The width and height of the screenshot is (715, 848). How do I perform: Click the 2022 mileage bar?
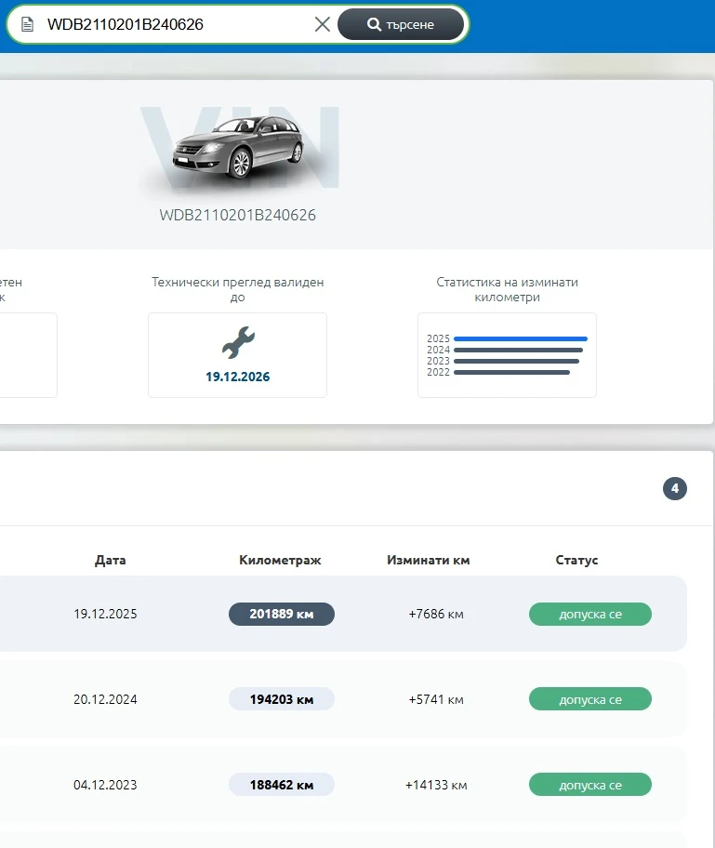(511, 373)
